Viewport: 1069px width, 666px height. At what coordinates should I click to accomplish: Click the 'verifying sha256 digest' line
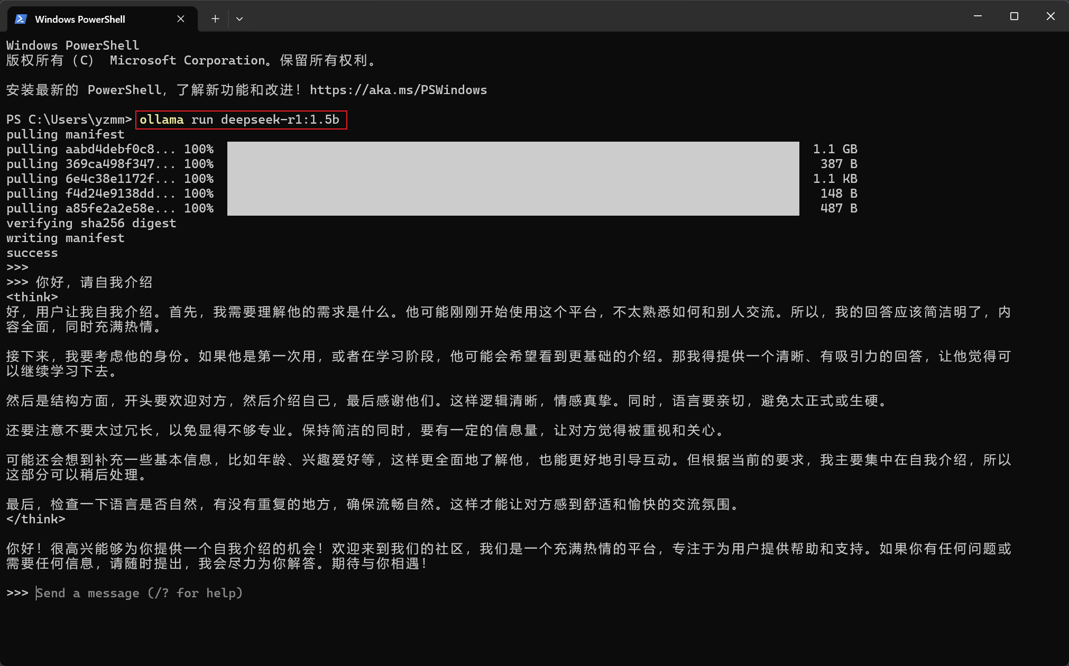coord(91,223)
